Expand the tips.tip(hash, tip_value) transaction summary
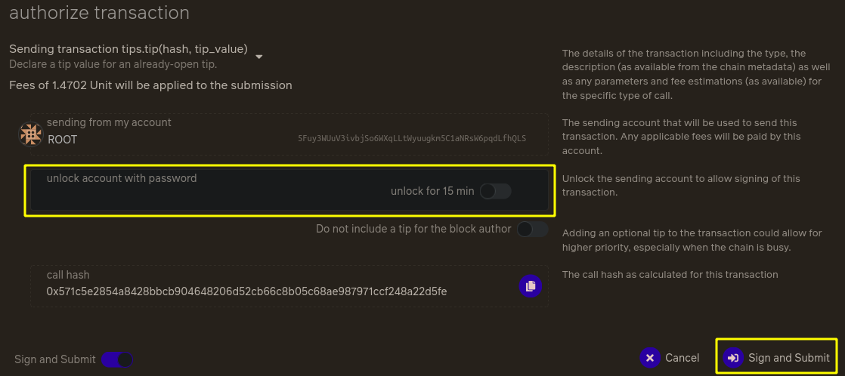 point(128,49)
